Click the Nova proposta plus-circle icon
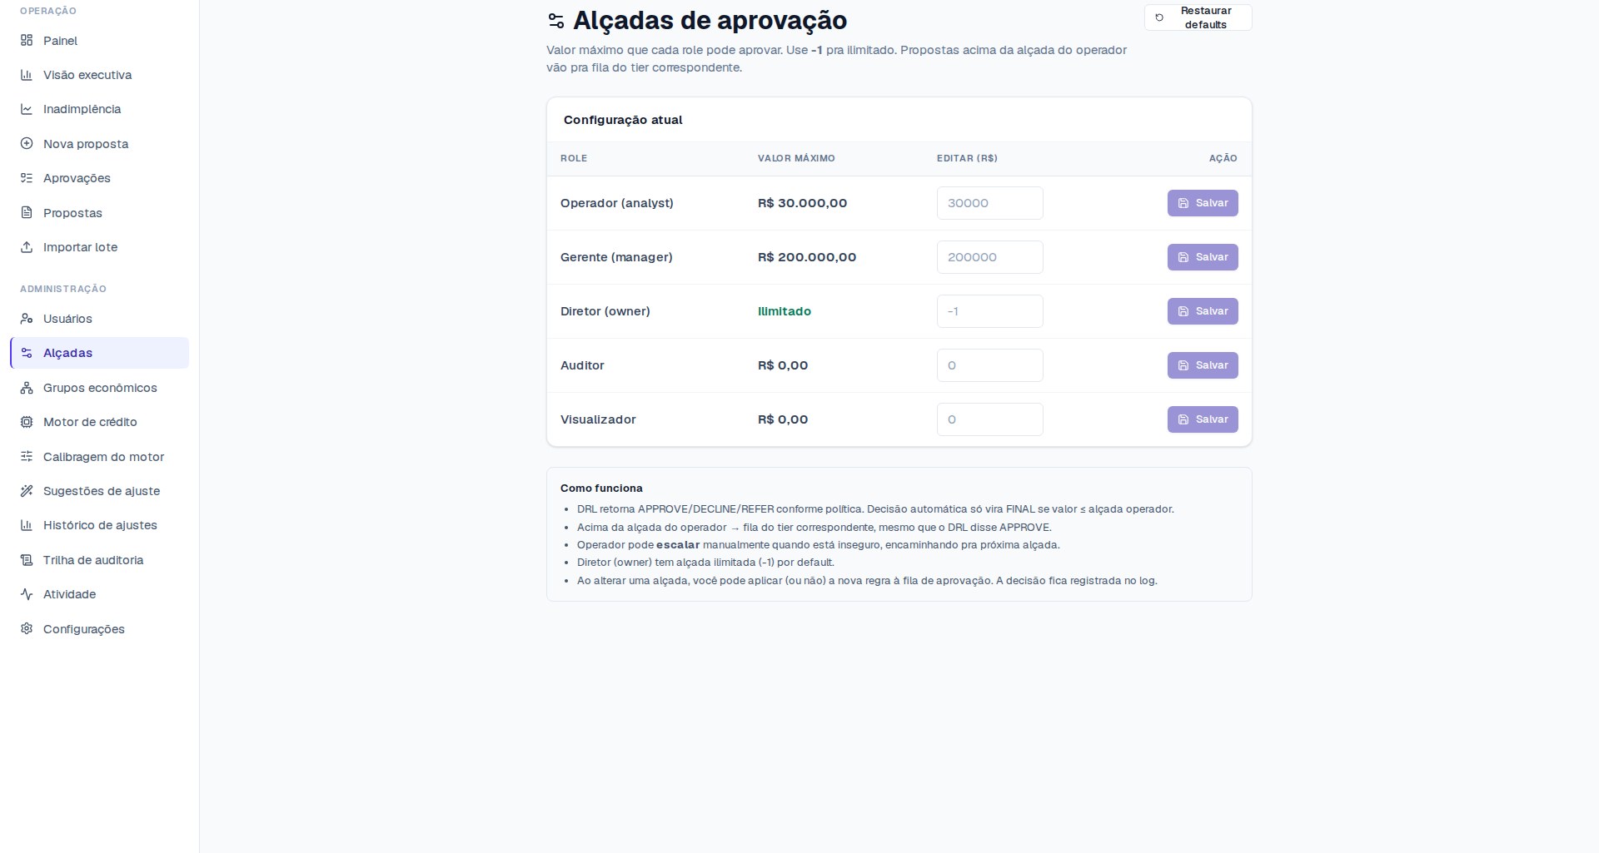Image resolution: width=1599 pixels, height=853 pixels. [x=27, y=143]
